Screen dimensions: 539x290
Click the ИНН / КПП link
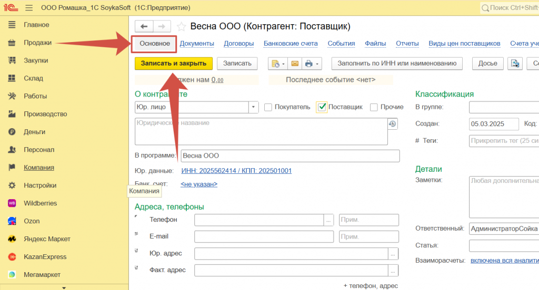(x=236, y=171)
